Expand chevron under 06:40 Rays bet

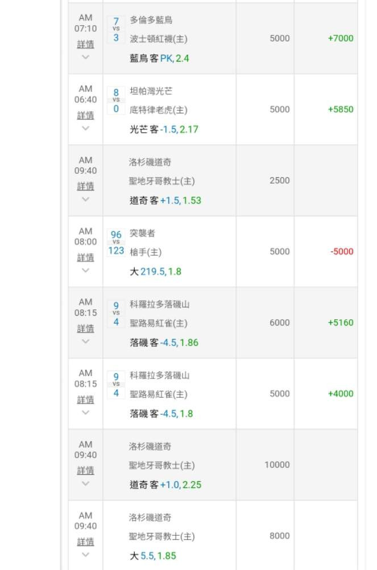(85, 128)
